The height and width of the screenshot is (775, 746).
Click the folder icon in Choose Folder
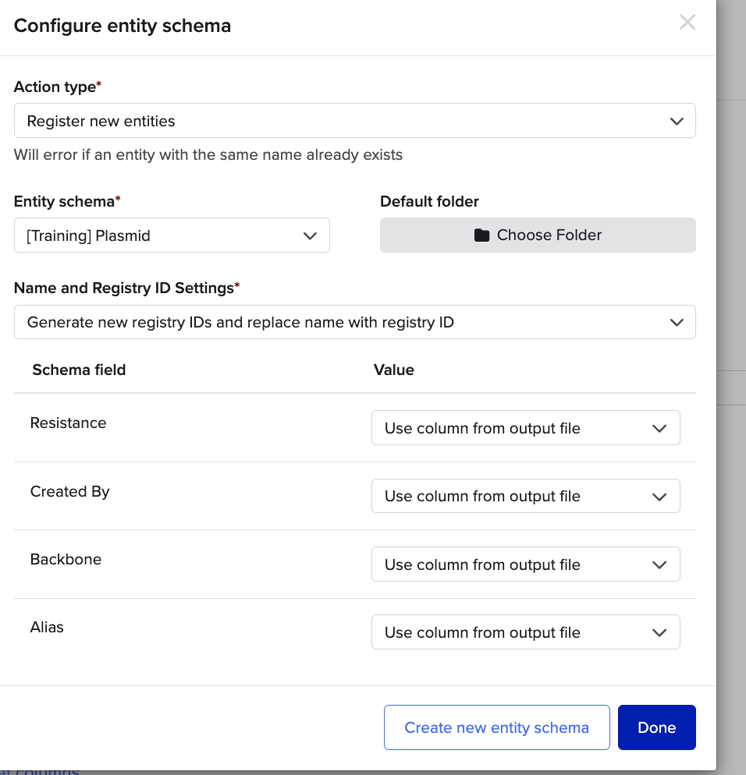[481, 235]
